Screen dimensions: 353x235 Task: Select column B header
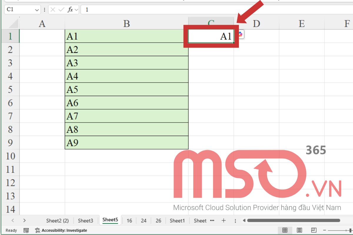point(126,23)
